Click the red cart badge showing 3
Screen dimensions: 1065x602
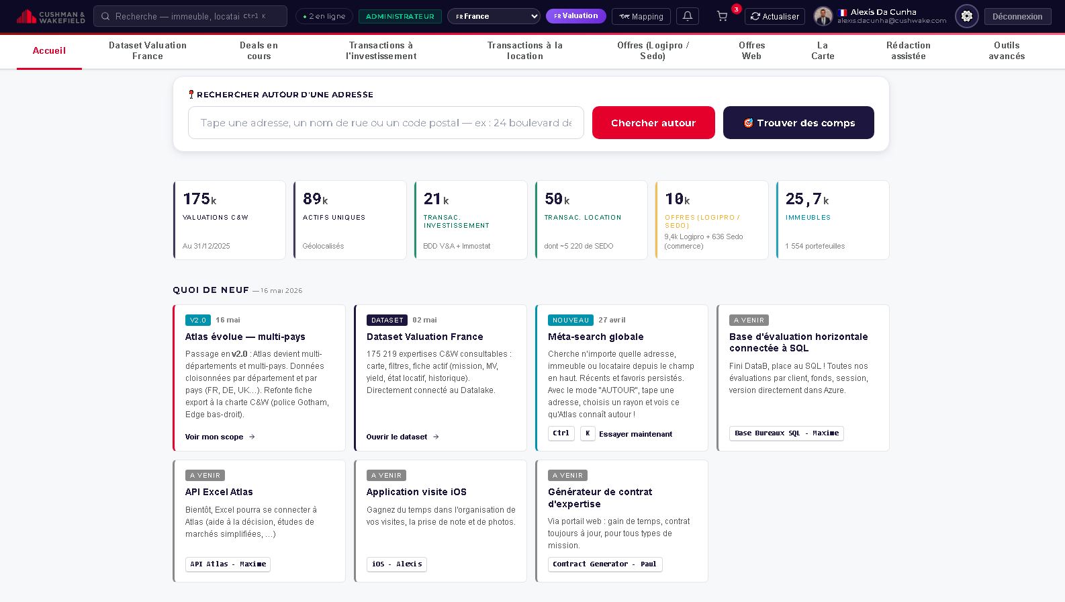pyautogui.click(x=736, y=9)
